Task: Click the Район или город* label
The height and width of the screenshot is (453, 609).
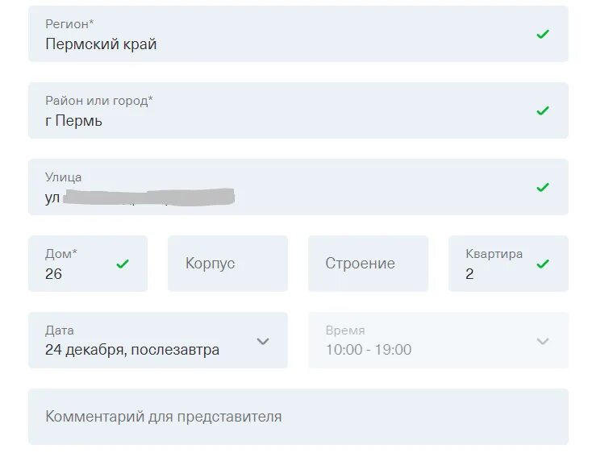Action: click(98, 102)
